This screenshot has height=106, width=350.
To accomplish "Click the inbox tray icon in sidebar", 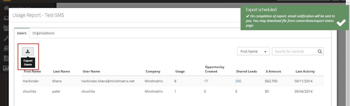I will point(6,18).
